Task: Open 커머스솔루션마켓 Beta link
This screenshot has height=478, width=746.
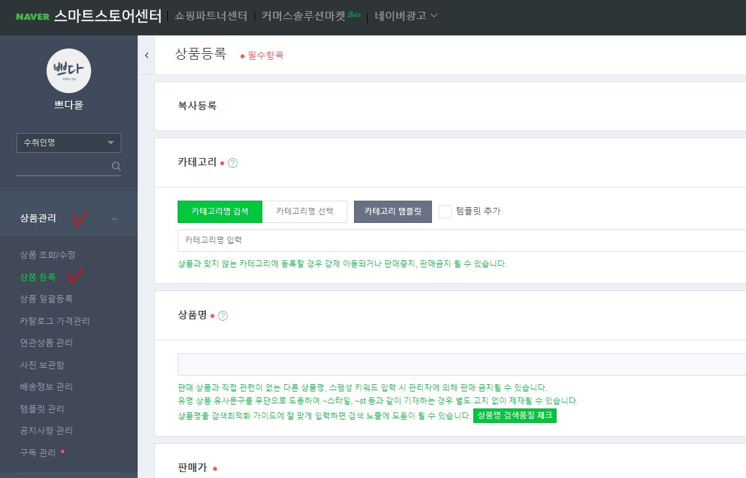Action: click(x=311, y=16)
